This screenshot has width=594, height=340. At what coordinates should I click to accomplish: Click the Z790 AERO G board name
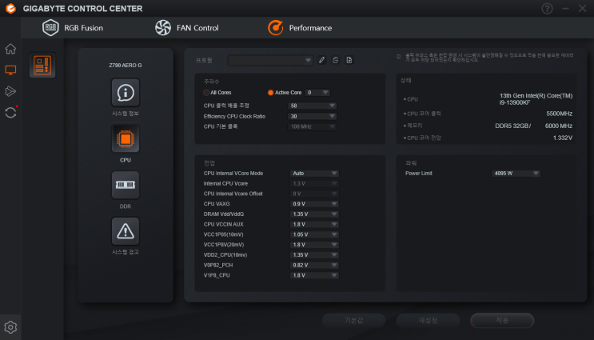click(126, 65)
